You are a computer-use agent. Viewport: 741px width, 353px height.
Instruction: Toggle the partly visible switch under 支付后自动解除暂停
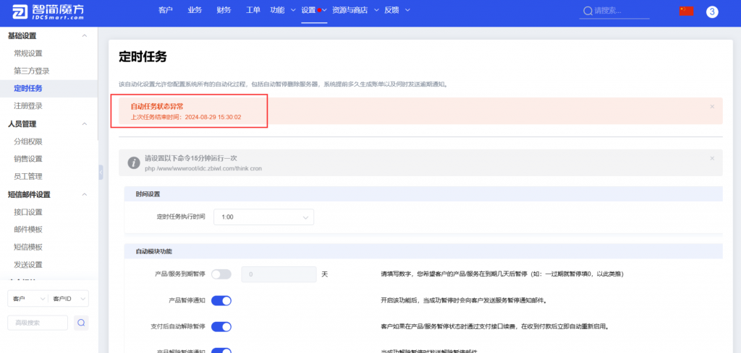pyautogui.click(x=221, y=350)
